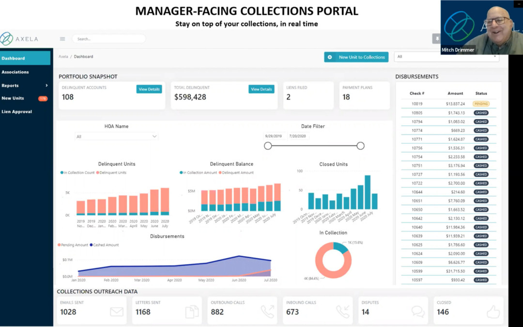Click the envelope icon on Emails Sent card
The height and width of the screenshot is (327, 523).
pyautogui.click(x=117, y=311)
